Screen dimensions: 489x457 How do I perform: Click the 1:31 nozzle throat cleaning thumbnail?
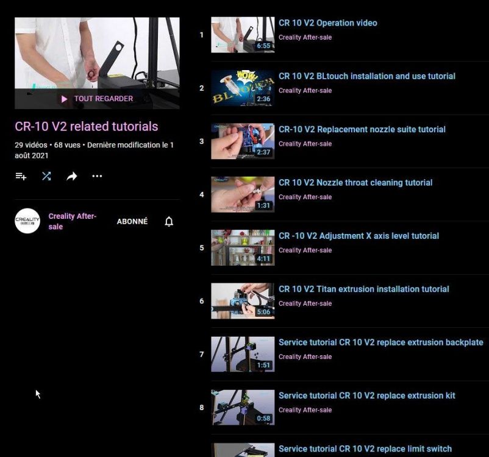[x=243, y=194]
